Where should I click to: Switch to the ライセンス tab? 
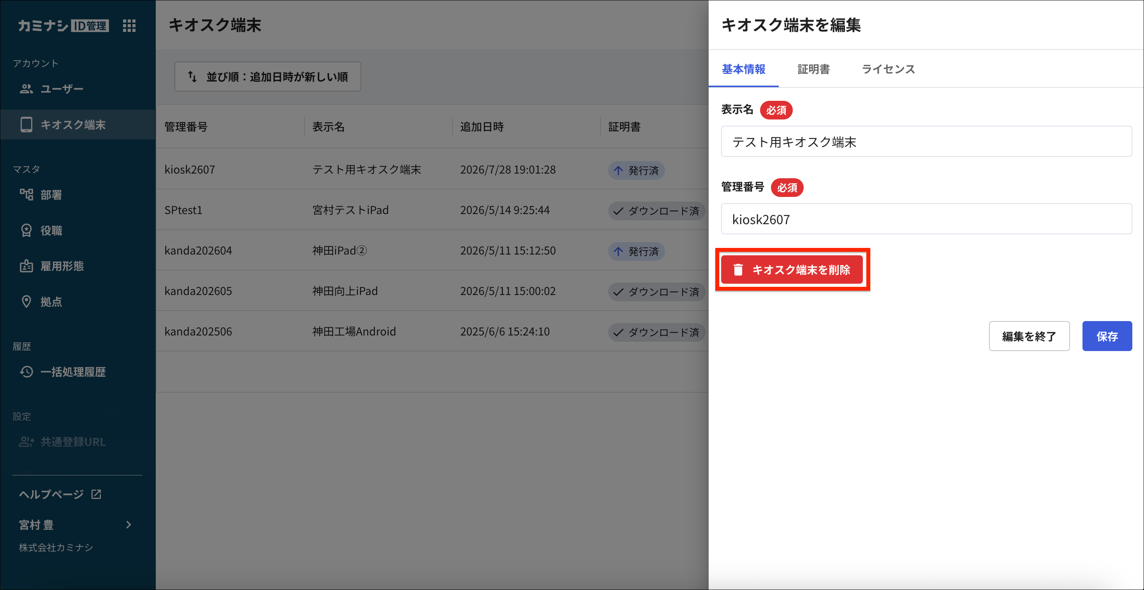pos(888,69)
